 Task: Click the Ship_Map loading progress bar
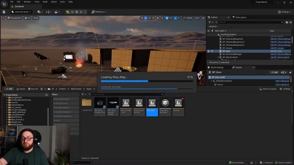coord(147,81)
